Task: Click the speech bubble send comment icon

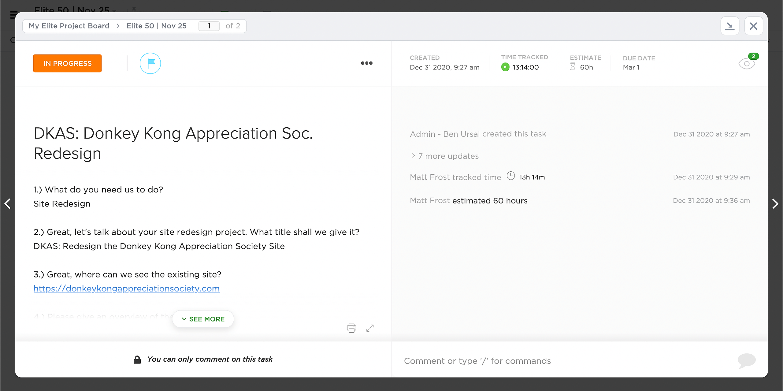Action: [x=747, y=360]
